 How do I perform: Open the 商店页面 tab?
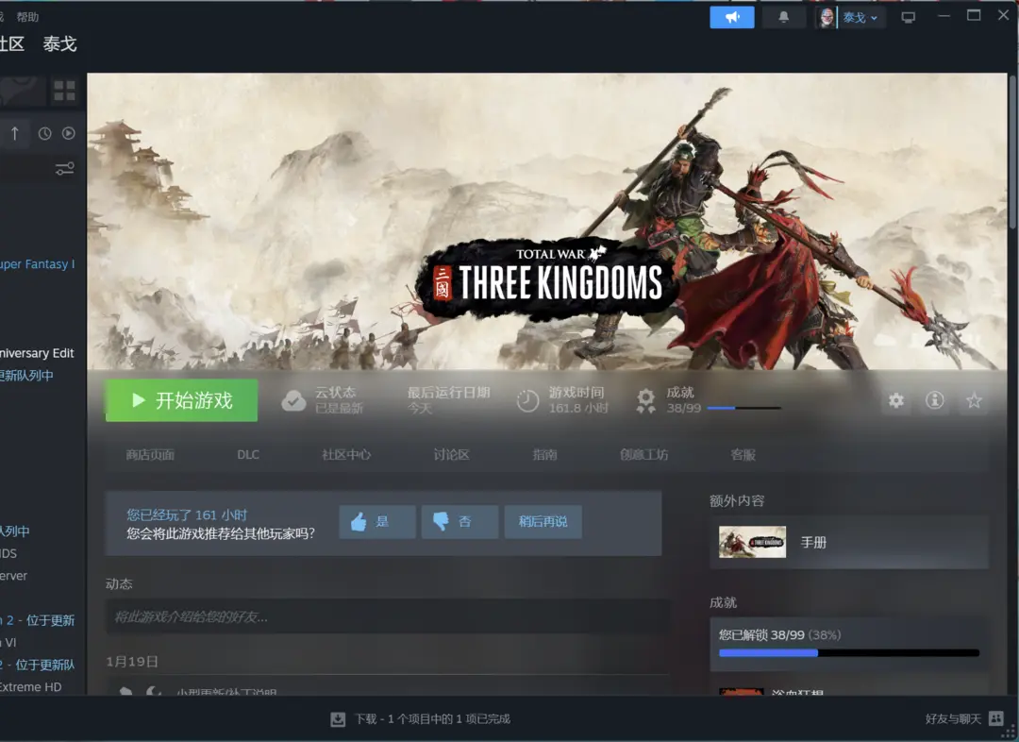click(x=150, y=455)
